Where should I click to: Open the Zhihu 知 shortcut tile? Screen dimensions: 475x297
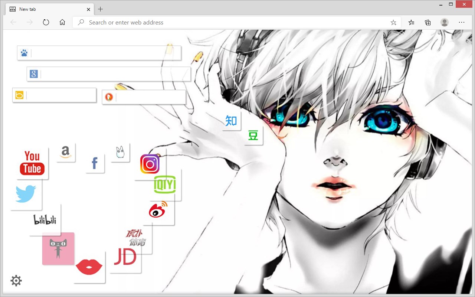pyautogui.click(x=231, y=121)
